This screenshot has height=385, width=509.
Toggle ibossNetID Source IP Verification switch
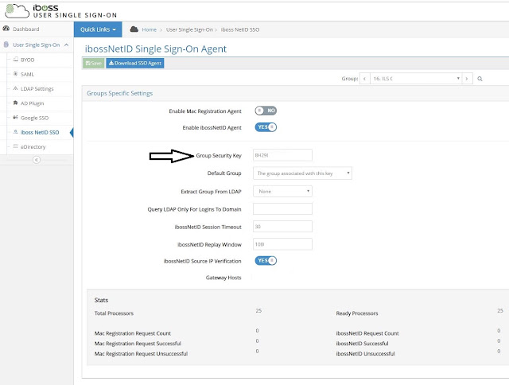[266, 261]
